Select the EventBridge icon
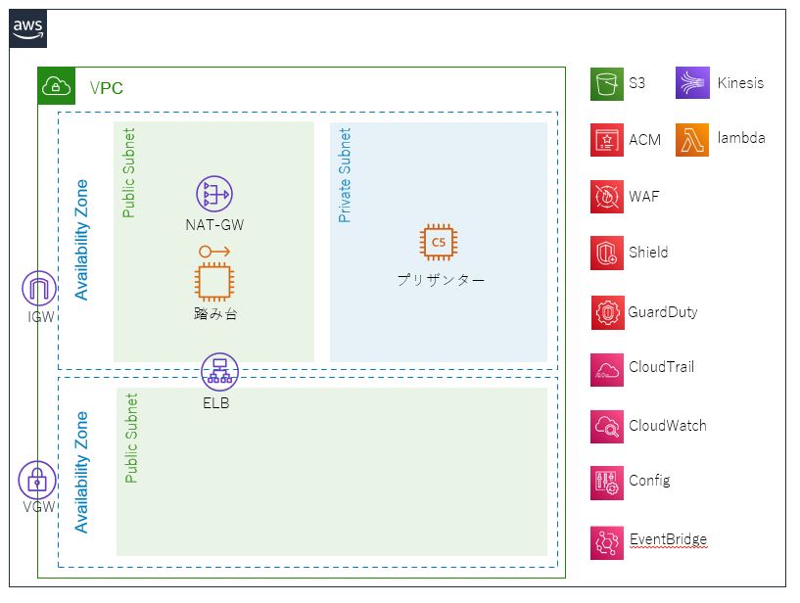This screenshot has width=800, height=603. tap(607, 543)
